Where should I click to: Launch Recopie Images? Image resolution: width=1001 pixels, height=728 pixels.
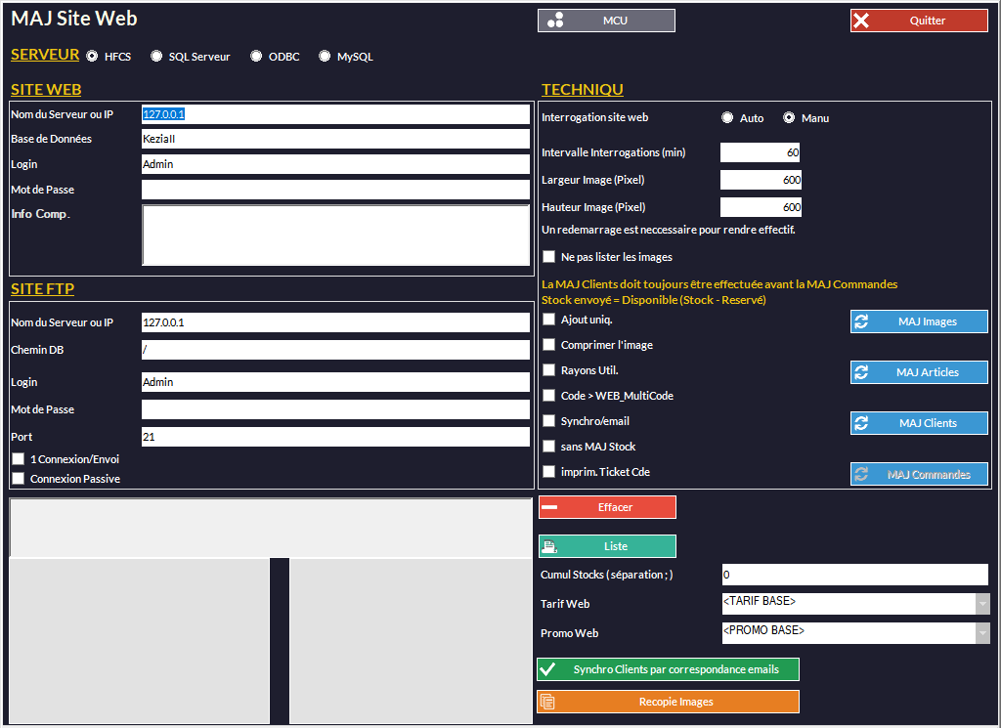pyautogui.click(x=668, y=702)
